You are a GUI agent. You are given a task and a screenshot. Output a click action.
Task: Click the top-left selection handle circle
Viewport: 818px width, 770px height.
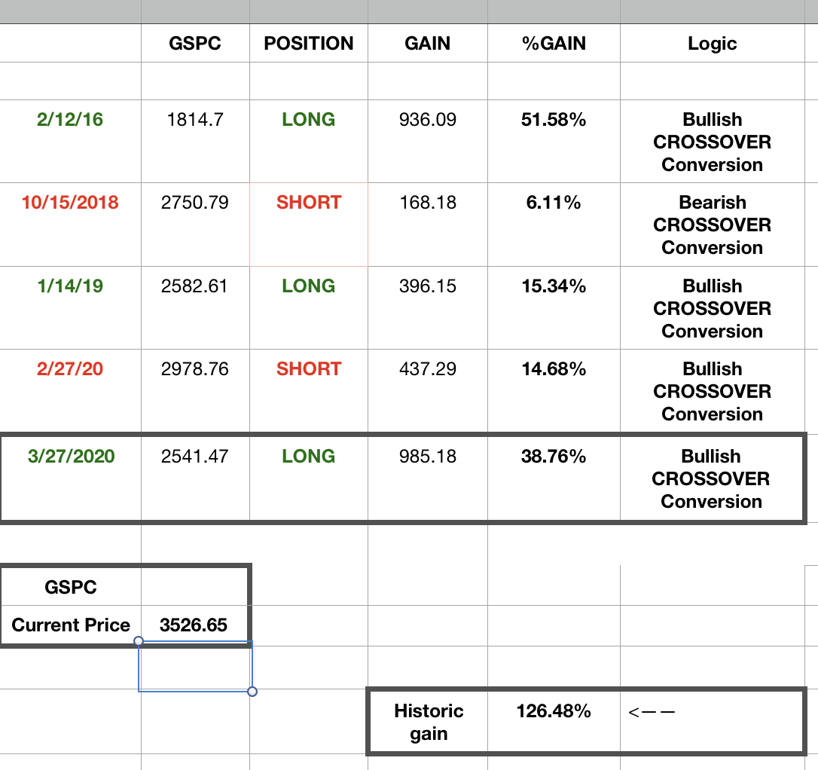139,641
